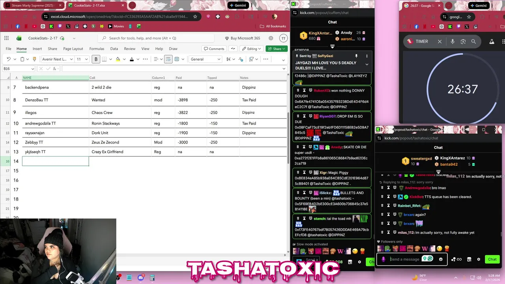Open the emoji picker in tashatoxic chat

click(x=441, y=259)
